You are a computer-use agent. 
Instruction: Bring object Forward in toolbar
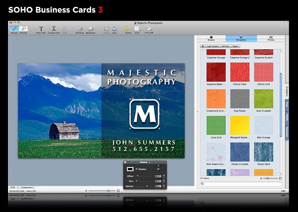pos(80,29)
